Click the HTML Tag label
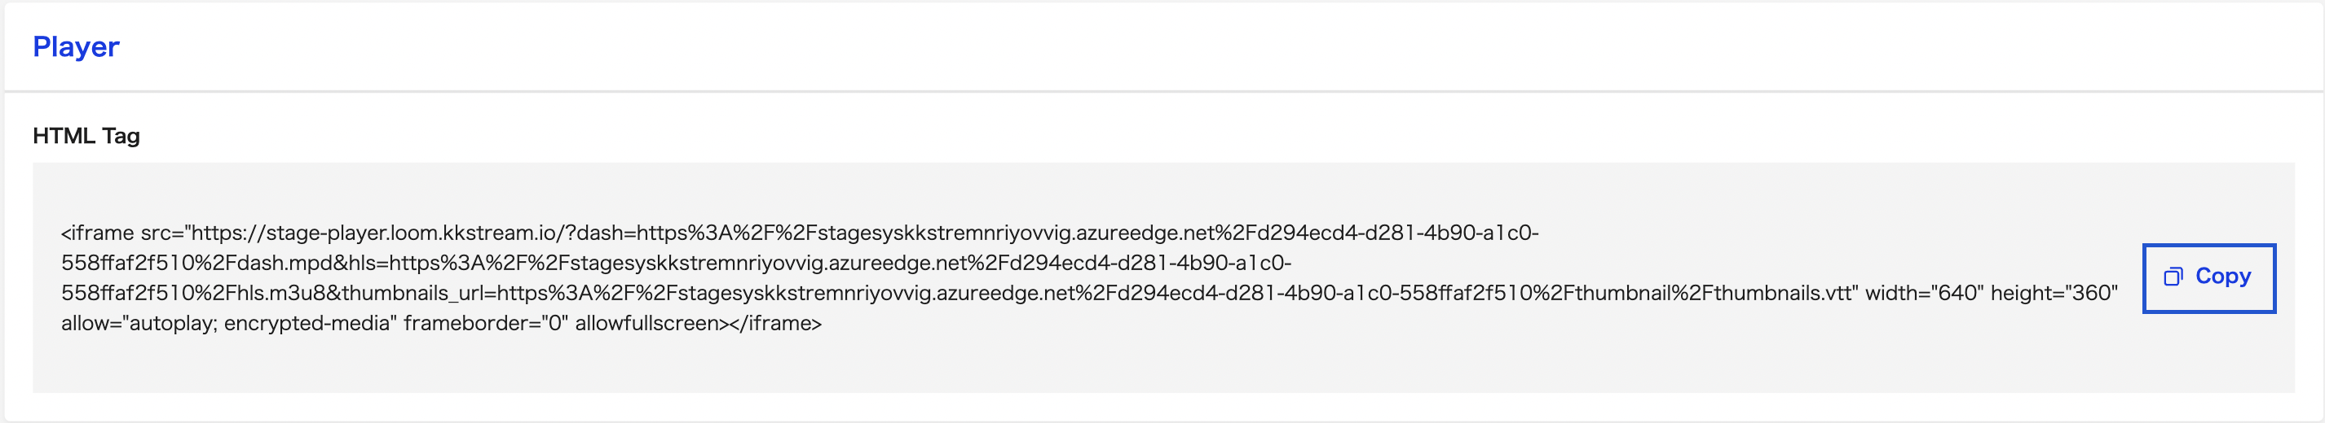 tap(86, 136)
